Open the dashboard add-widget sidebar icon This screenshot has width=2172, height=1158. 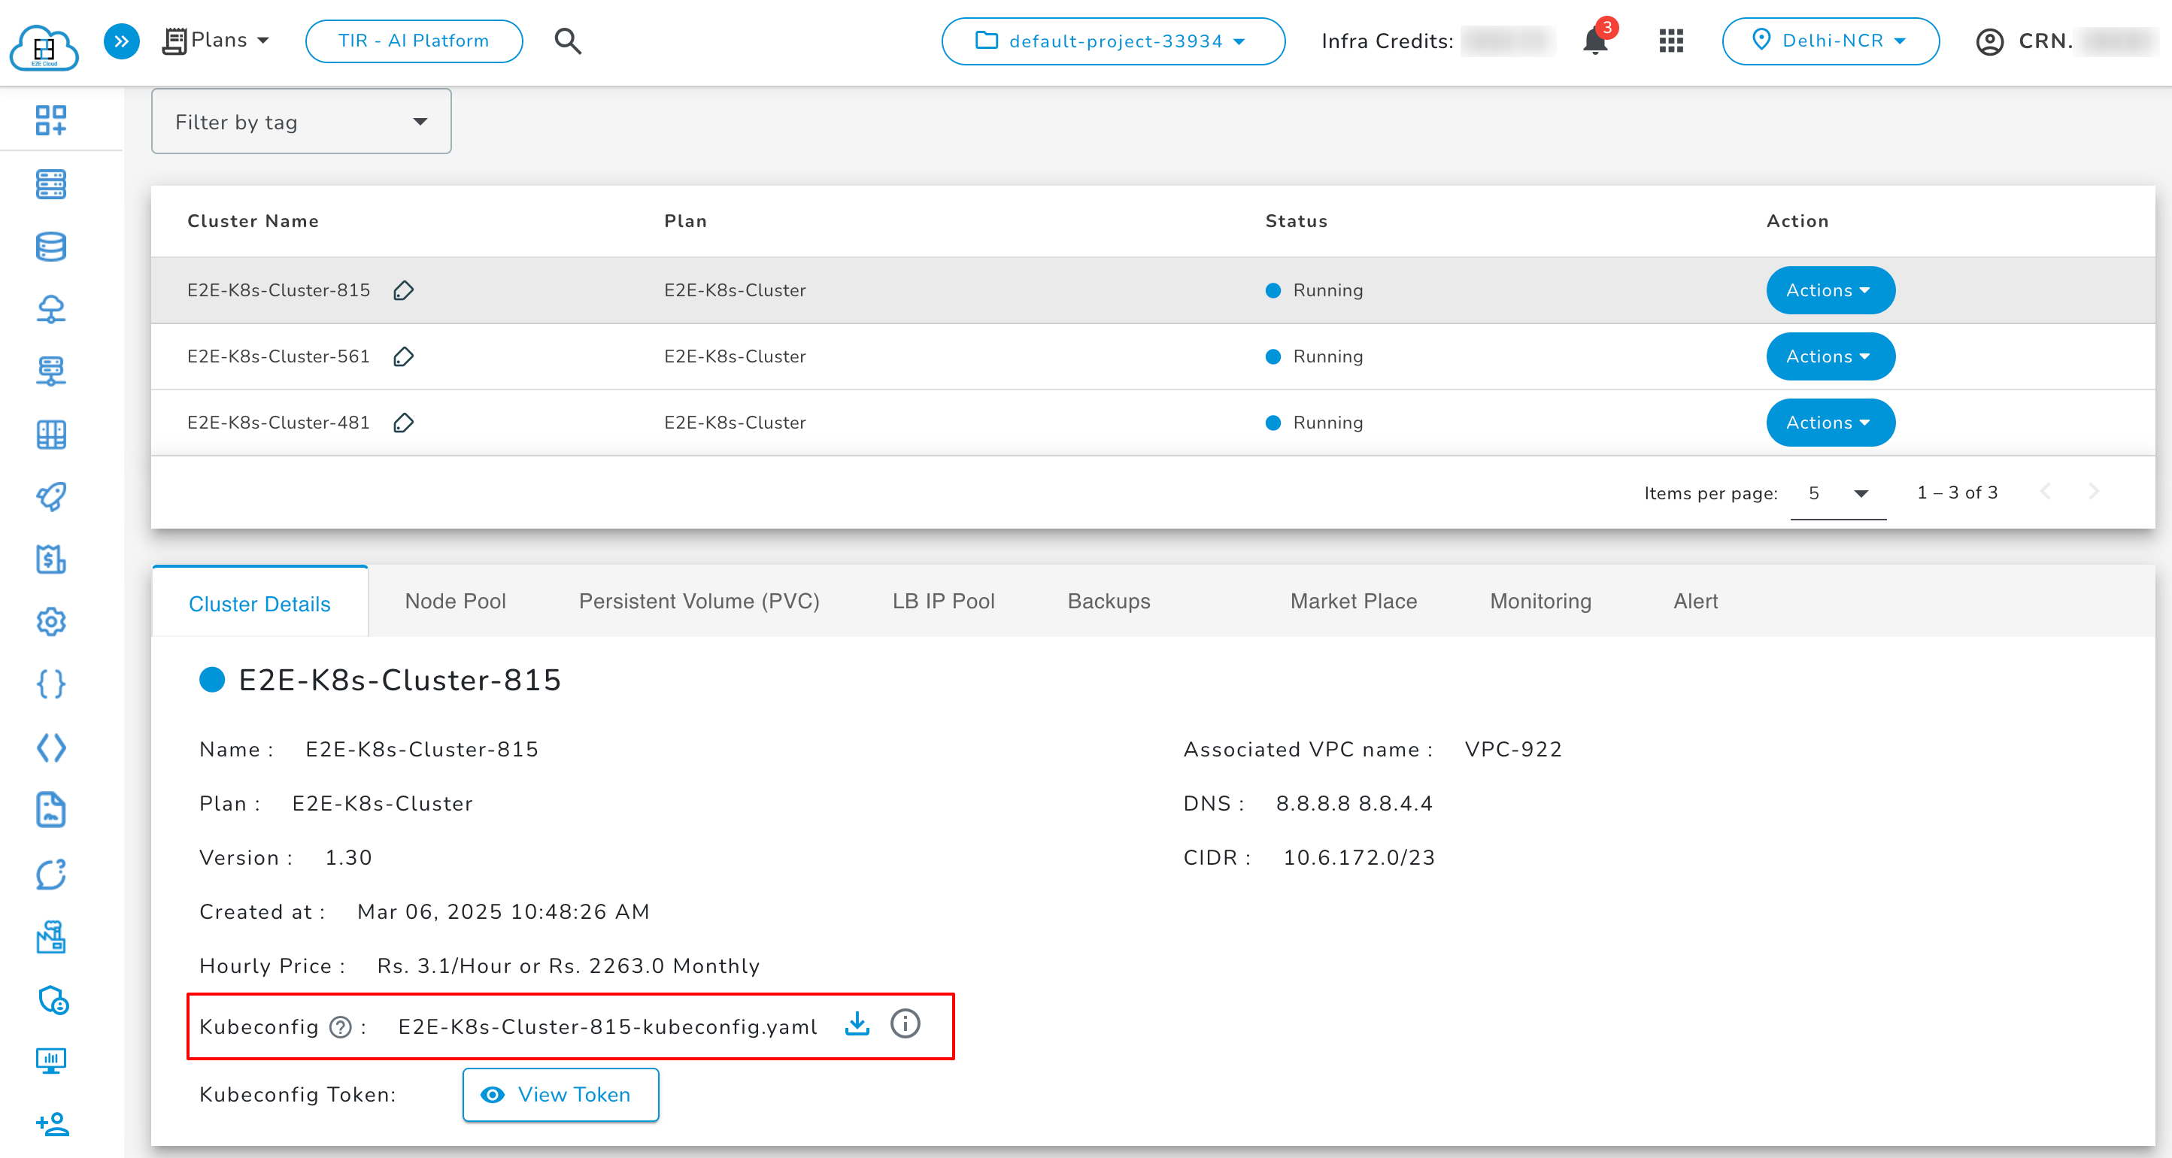(50, 120)
